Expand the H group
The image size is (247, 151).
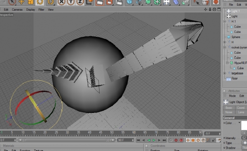225,42
